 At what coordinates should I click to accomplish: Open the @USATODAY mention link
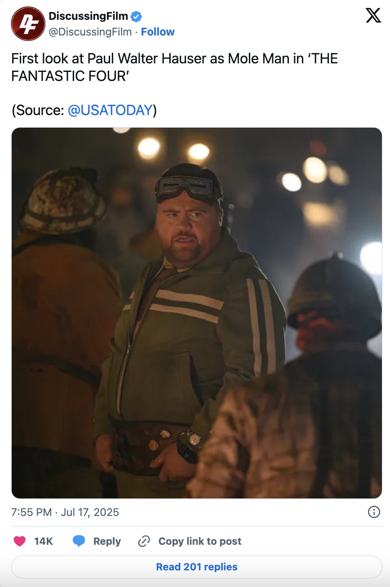110,110
